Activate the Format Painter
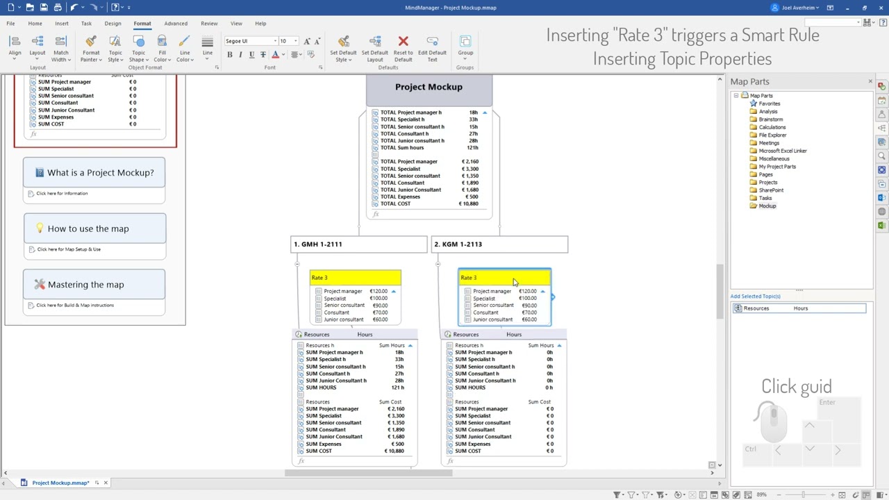Viewport: 889px width, 500px height. point(91,49)
